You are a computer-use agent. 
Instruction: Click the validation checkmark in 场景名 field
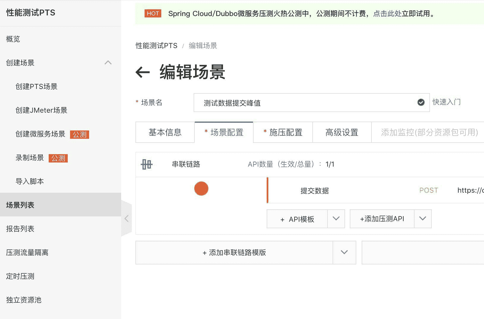point(421,102)
